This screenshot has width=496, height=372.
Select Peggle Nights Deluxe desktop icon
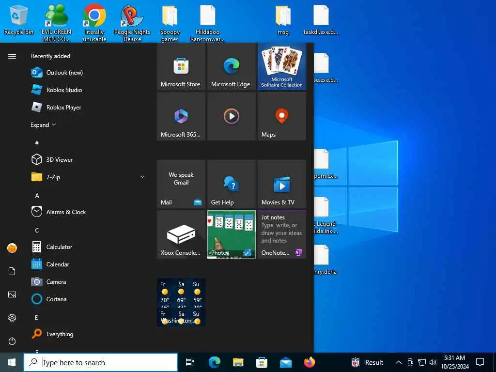click(132, 23)
